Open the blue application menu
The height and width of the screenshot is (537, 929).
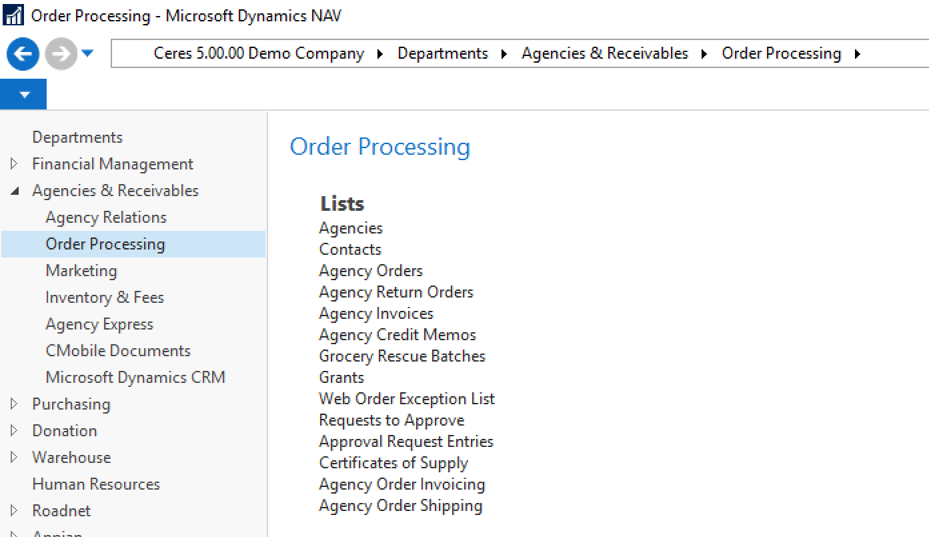23,94
